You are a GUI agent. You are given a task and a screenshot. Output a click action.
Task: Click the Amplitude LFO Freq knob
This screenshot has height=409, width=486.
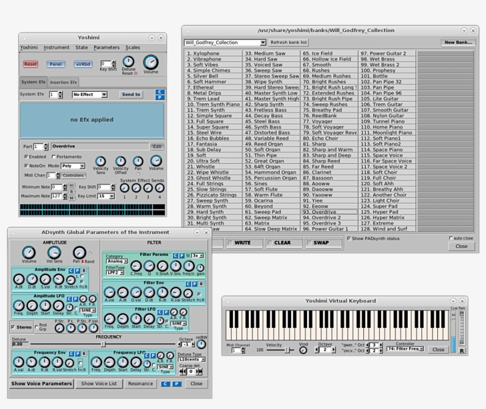pos(18,305)
